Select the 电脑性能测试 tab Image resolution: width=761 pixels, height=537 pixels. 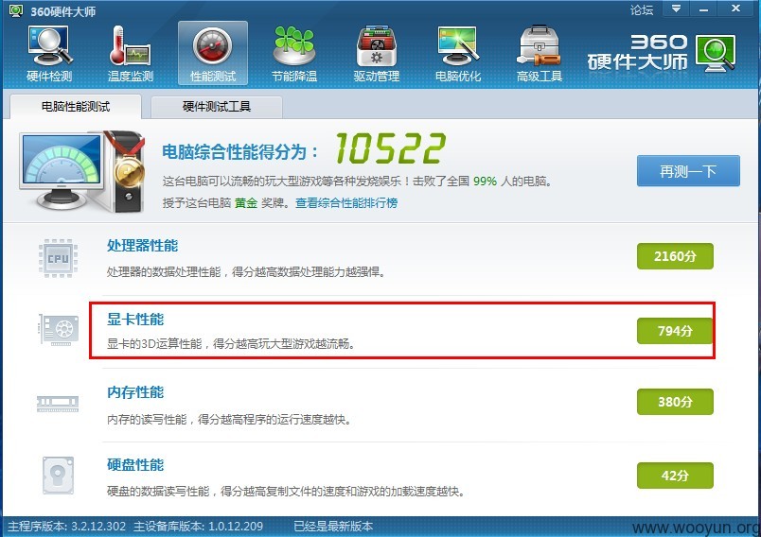75,107
